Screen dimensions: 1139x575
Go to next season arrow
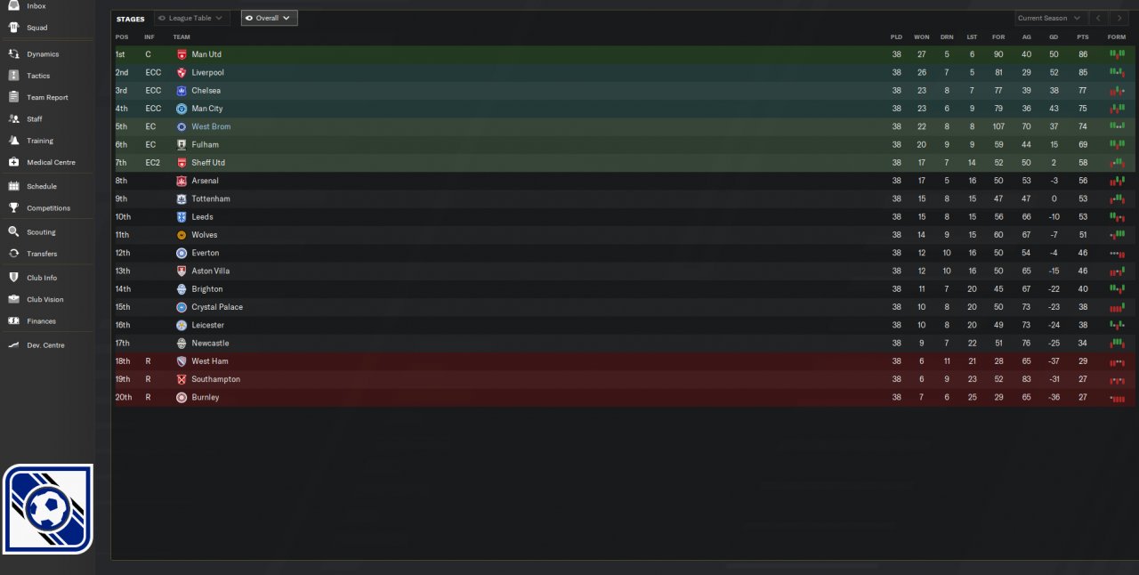[1119, 18]
